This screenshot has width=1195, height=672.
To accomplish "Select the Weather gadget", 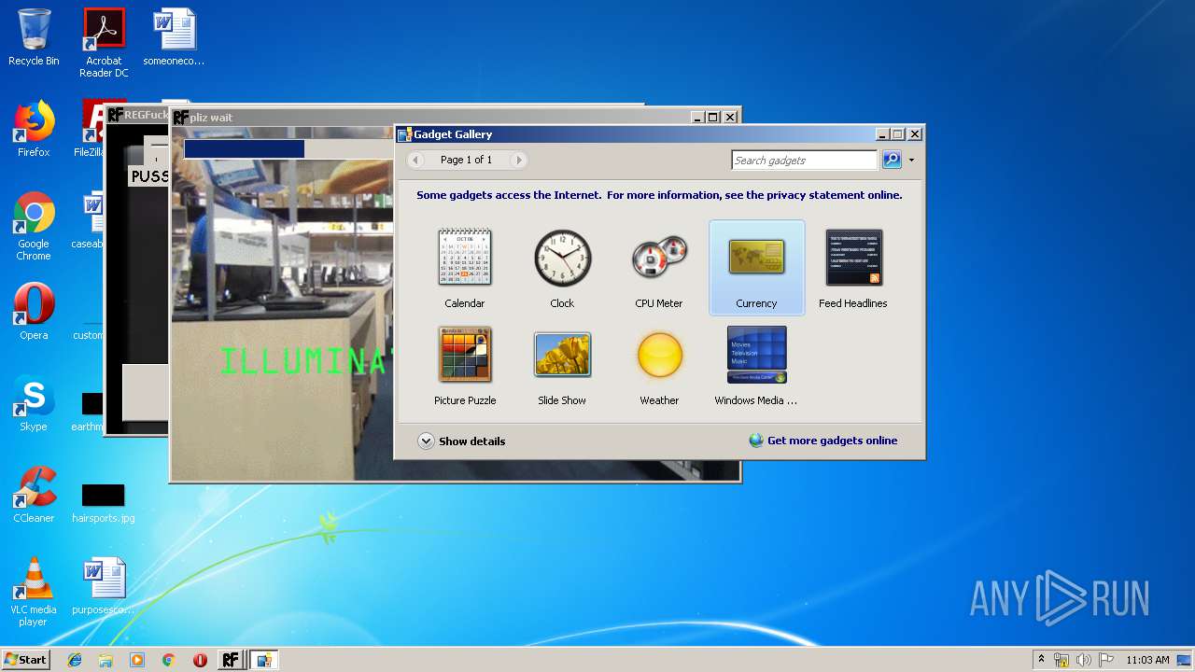I will click(659, 365).
